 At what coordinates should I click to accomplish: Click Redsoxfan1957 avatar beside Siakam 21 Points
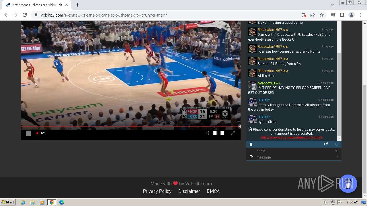[x=252, y=61]
